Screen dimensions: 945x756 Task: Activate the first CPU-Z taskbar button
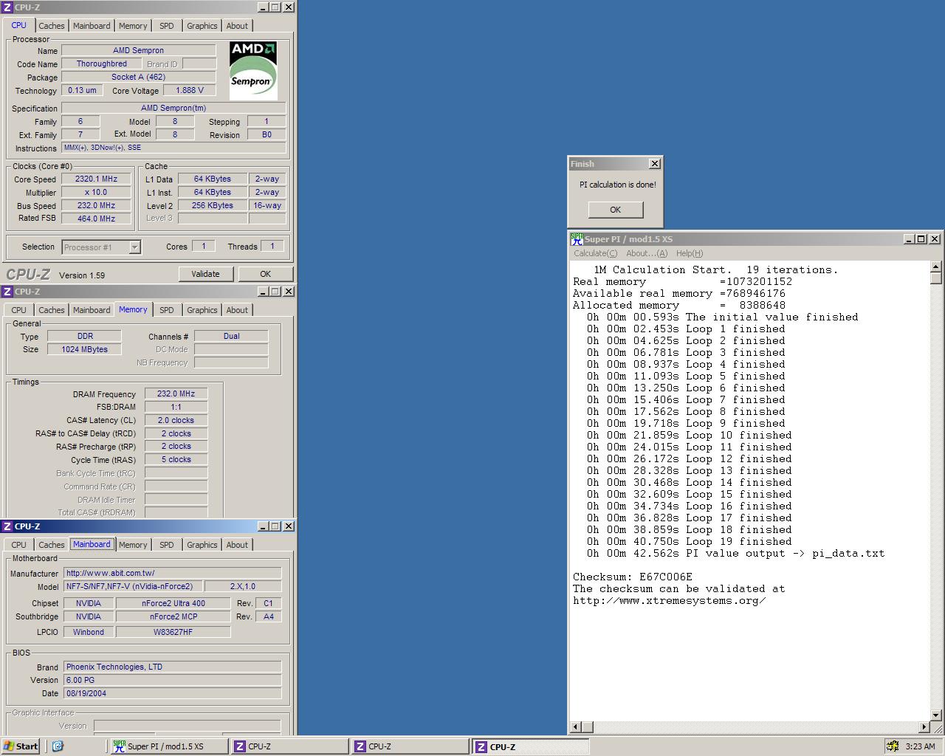click(289, 746)
